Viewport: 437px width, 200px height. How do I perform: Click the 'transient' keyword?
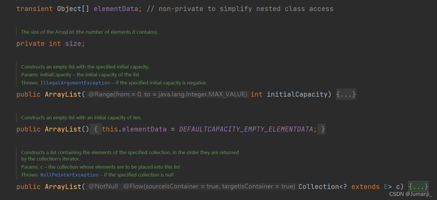pyautogui.click(x=34, y=9)
